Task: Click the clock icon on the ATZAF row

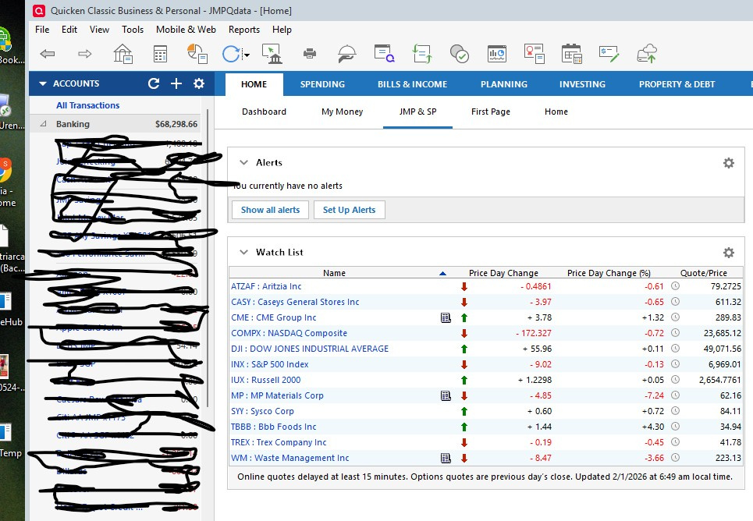Action: 675,286
